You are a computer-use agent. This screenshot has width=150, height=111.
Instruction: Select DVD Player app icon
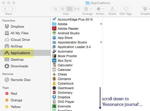click(54, 102)
